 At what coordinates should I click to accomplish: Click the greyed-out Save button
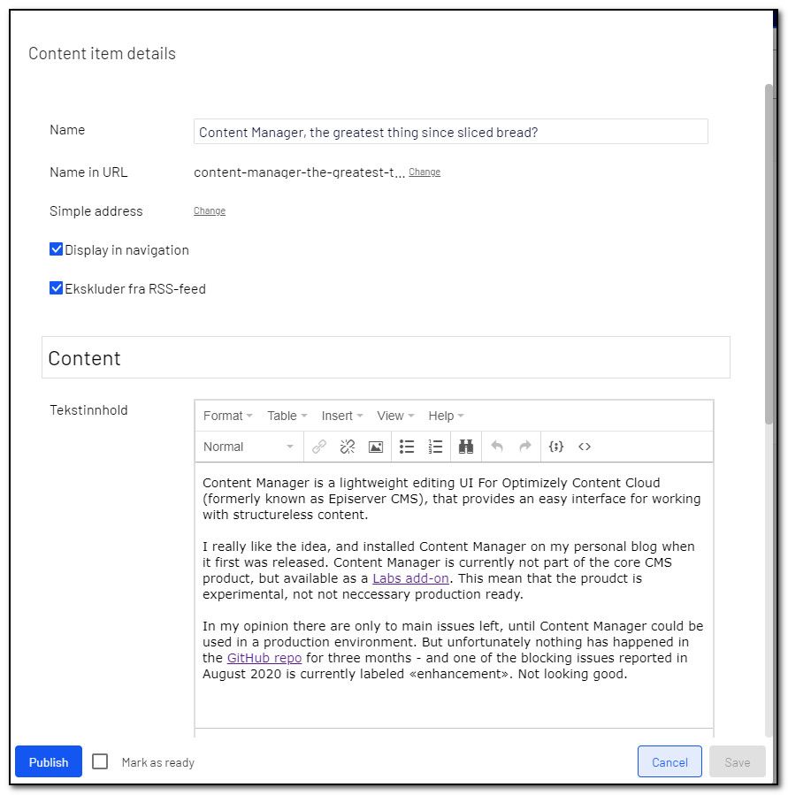[737, 761]
